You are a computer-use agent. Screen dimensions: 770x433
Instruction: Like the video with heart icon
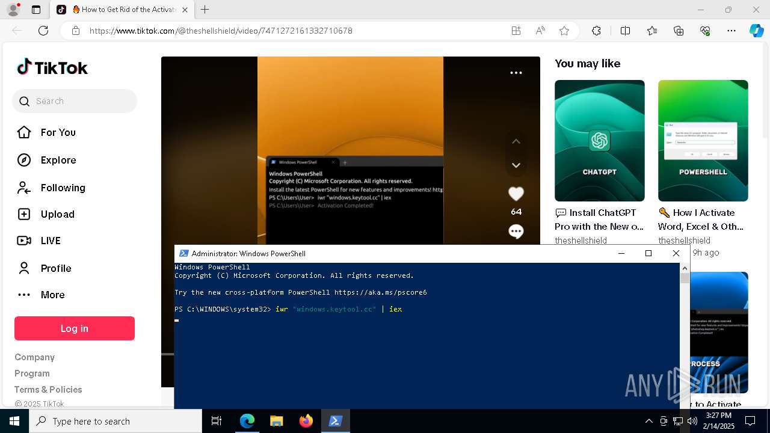click(516, 194)
